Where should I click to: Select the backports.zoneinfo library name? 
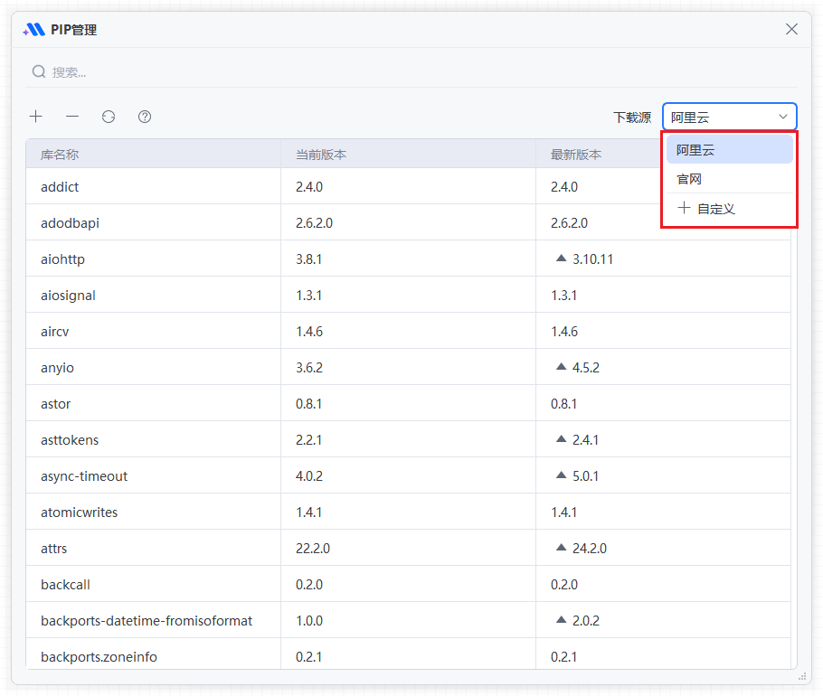tap(99, 657)
